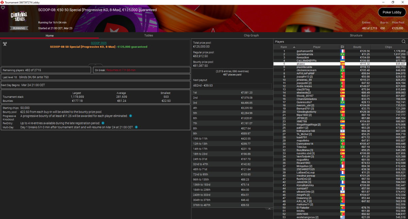Viewport: 408px width, 219px height.
Task: Click the Remaining players 482 of 2715 box
Action: pyautogui.click(x=46, y=70)
